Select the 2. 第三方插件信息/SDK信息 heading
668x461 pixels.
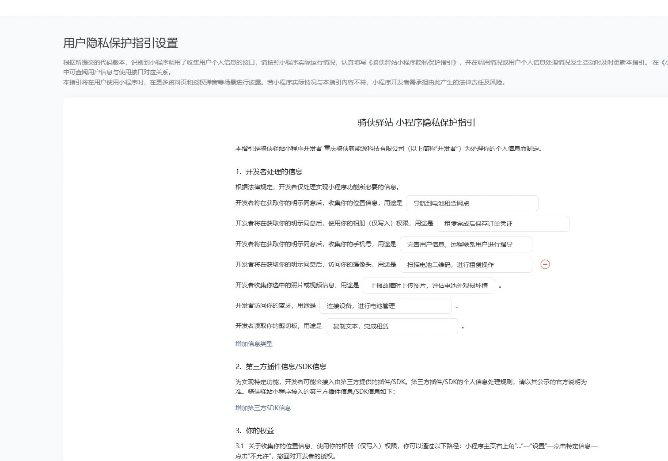click(281, 366)
